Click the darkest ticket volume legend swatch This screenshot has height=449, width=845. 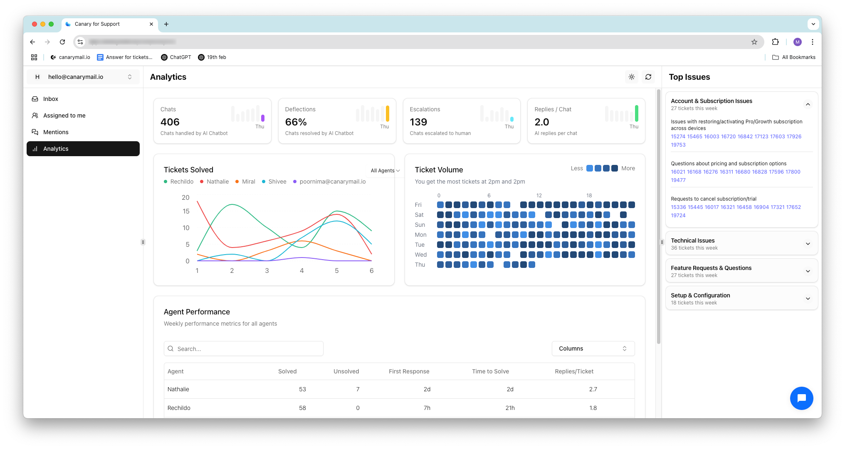tap(615, 168)
